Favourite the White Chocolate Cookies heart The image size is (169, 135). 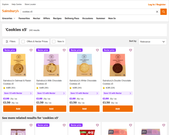point(97,50)
